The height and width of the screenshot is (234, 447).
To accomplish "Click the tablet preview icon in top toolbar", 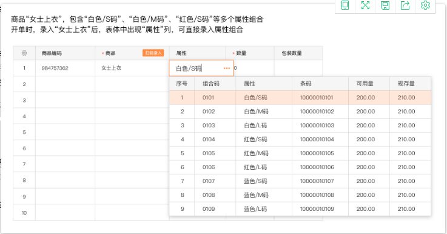I will [345, 5].
